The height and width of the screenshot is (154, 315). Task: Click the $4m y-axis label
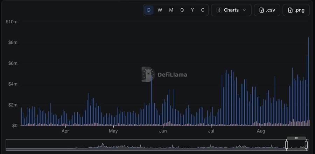pyautogui.click(x=13, y=84)
